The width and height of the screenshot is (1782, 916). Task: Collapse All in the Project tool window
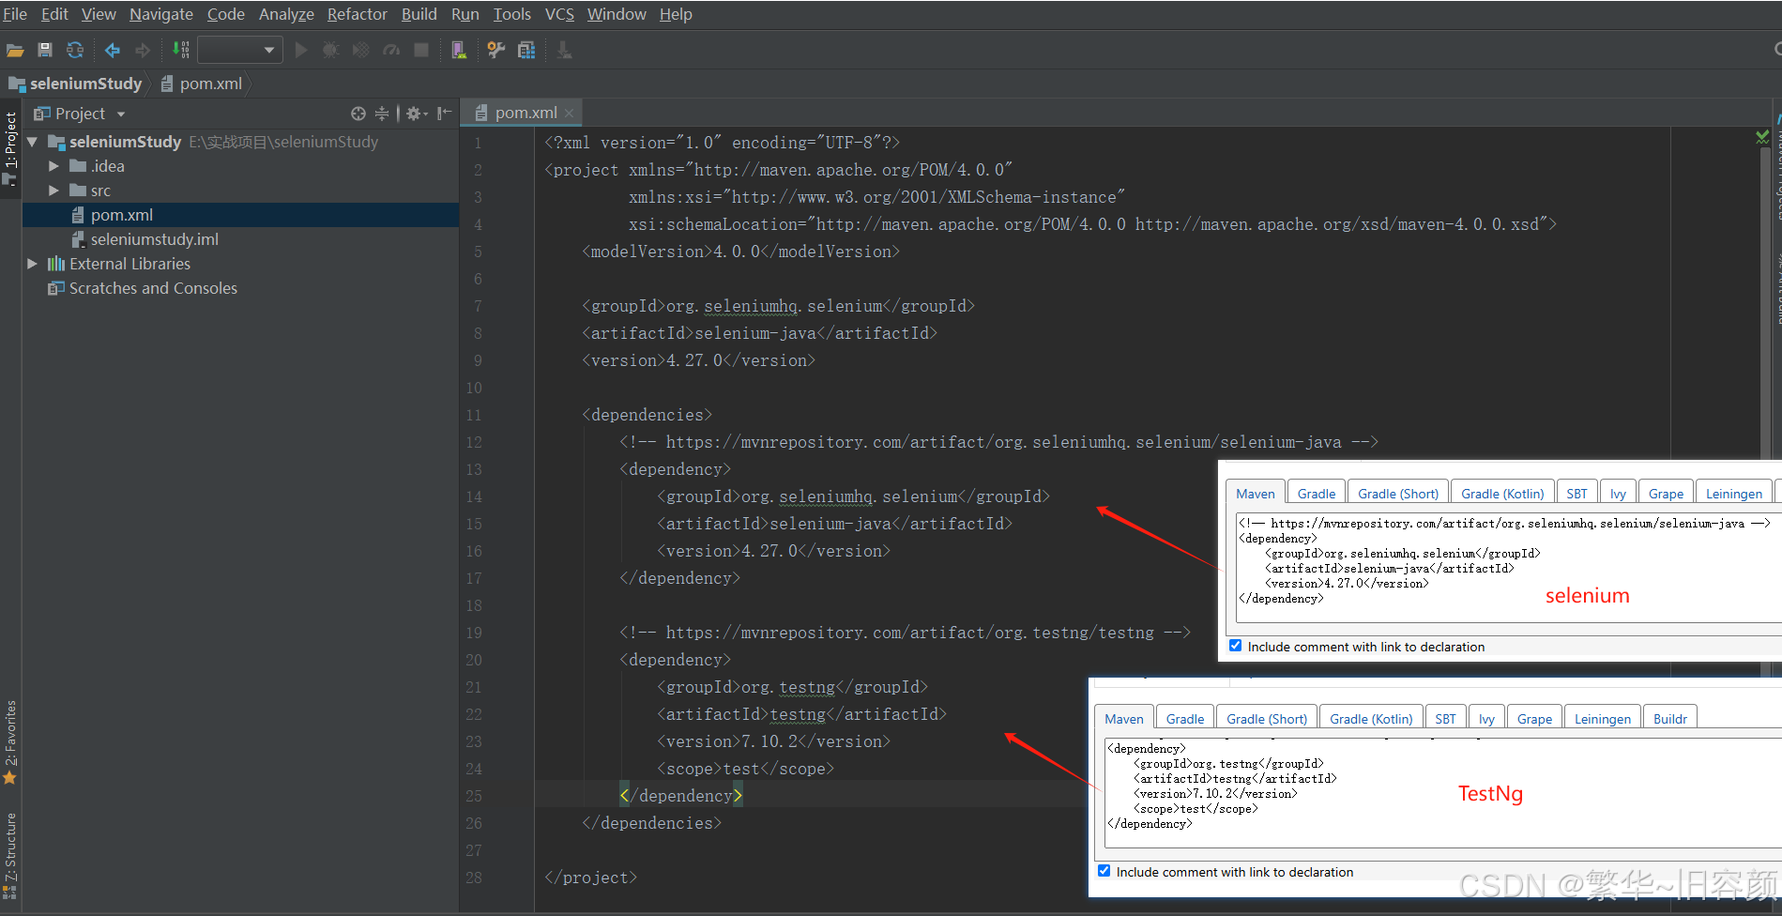pos(381,113)
